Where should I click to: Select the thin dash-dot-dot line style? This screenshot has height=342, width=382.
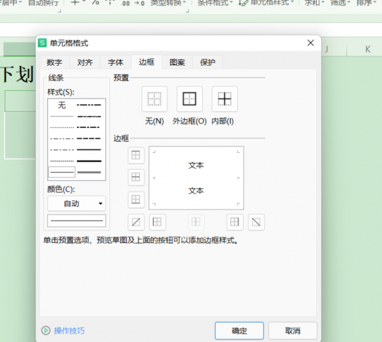[62, 139]
